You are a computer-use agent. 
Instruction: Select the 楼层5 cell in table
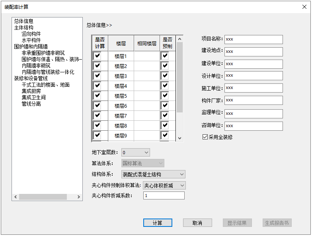121,96
